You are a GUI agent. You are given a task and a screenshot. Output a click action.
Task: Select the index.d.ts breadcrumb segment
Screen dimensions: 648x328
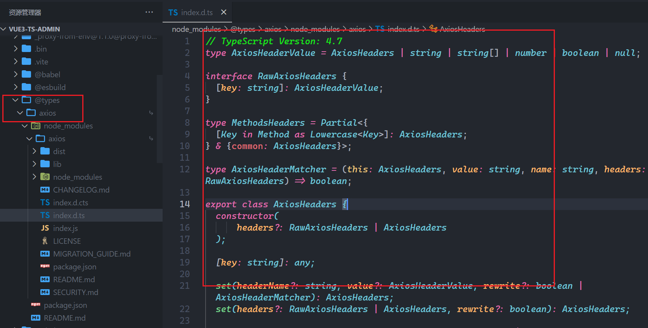[x=404, y=29]
